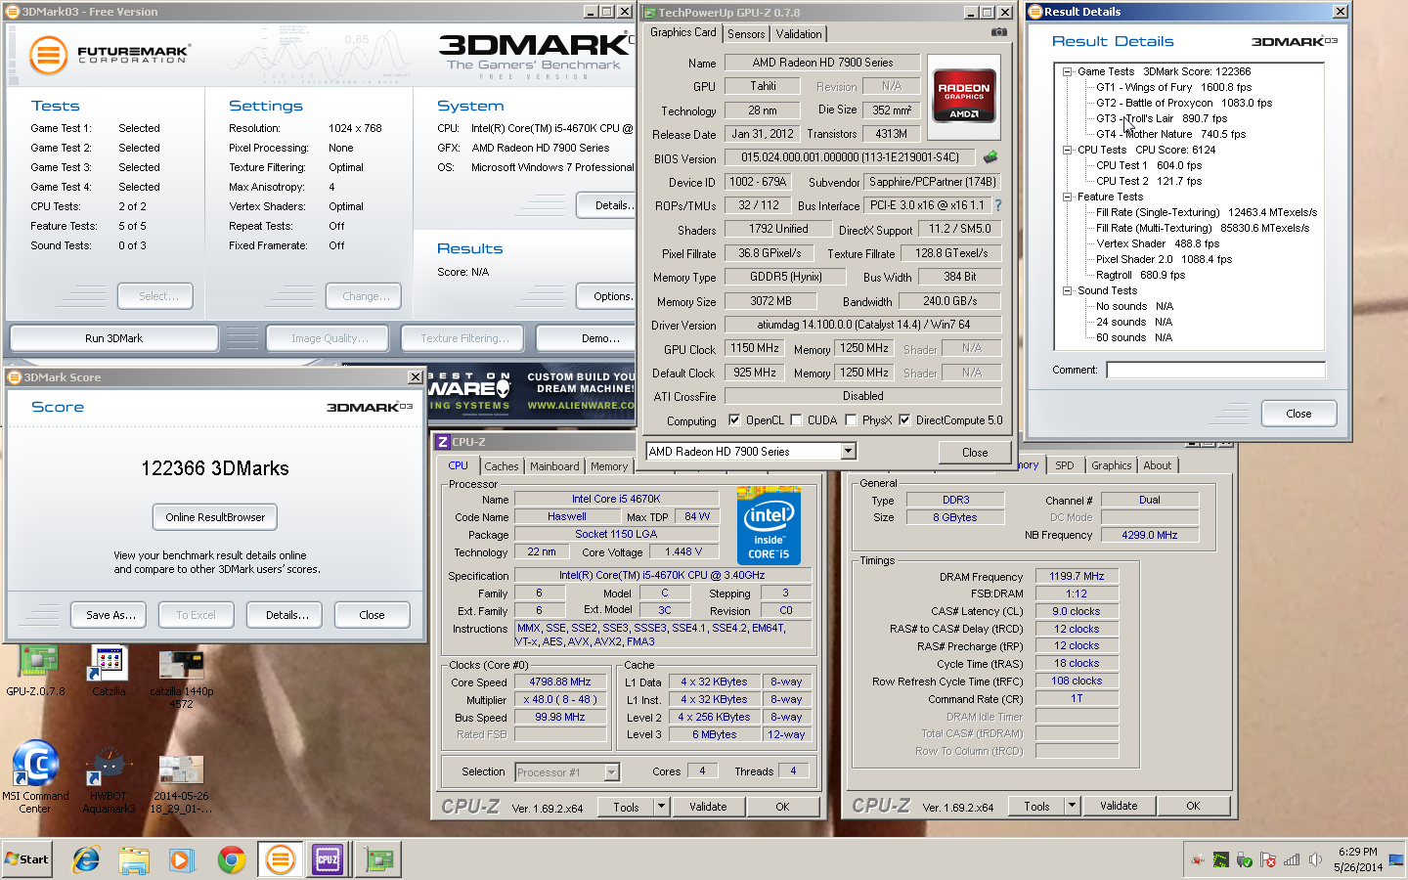Viewport: 1408px width, 880px height.
Task: Click the red bug tray icon
Action: coord(1198,860)
